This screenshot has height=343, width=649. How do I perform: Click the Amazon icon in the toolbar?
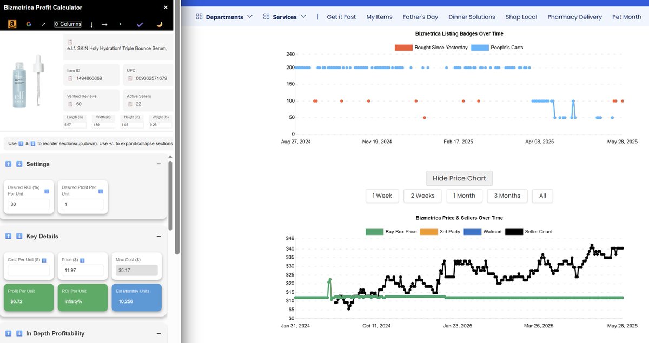tap(12, 24)
